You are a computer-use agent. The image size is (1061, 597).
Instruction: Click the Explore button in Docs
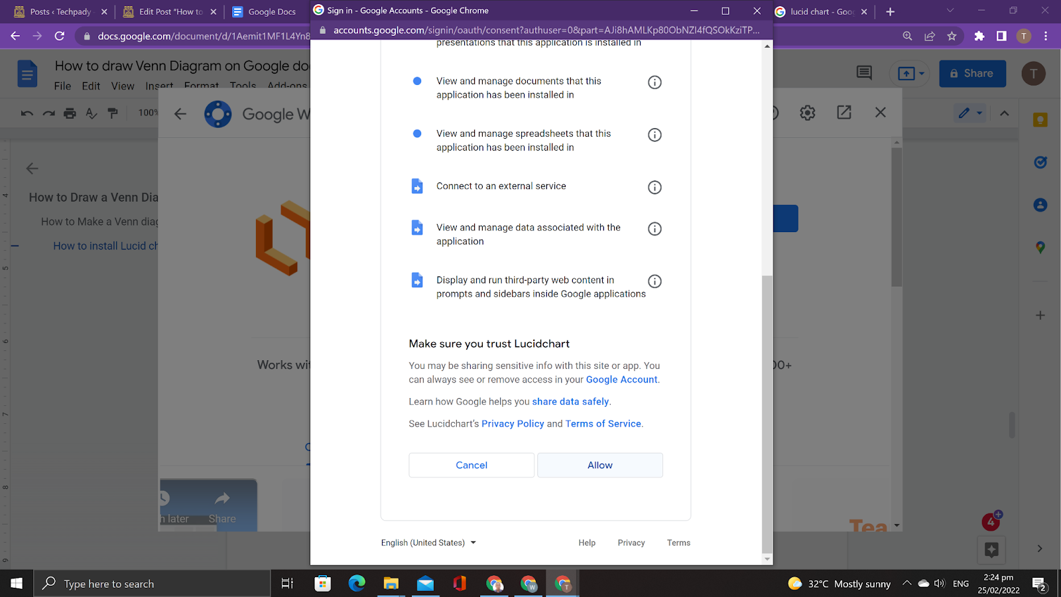tap(992, 550)
